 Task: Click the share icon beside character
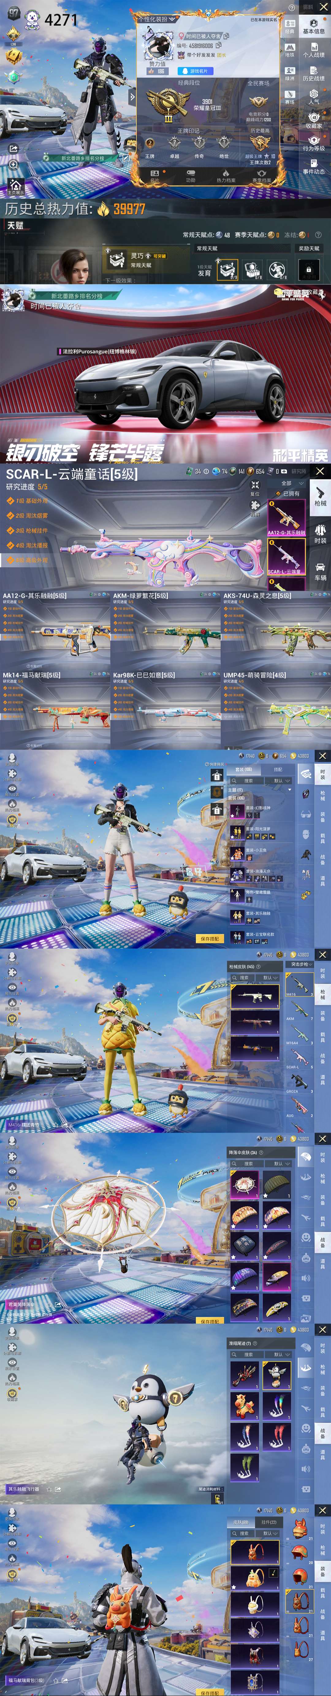(x=13, y=149)
